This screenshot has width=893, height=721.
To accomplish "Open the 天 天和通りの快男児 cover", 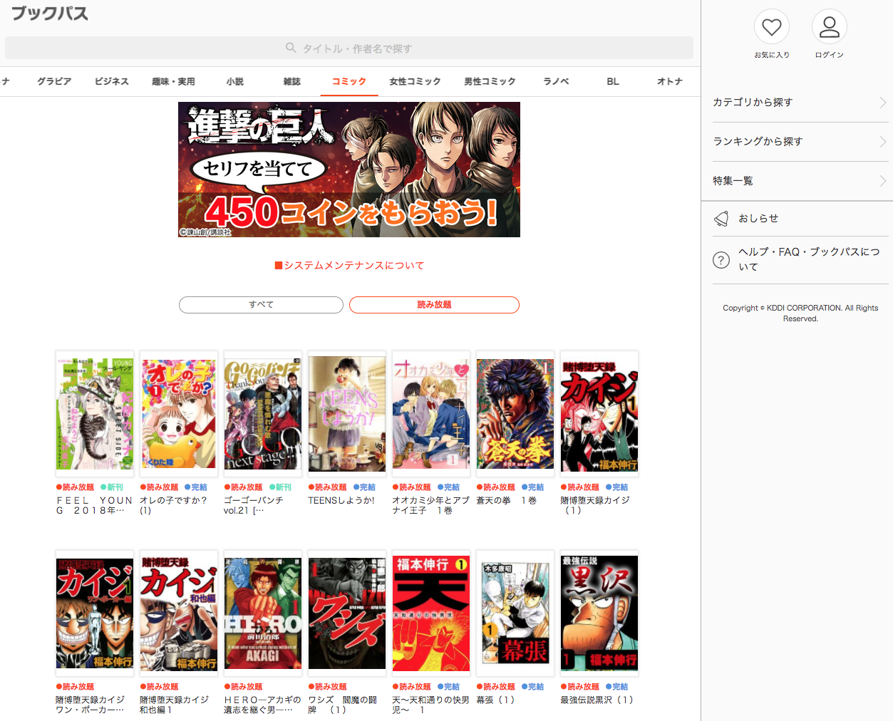I will point(431,613).
